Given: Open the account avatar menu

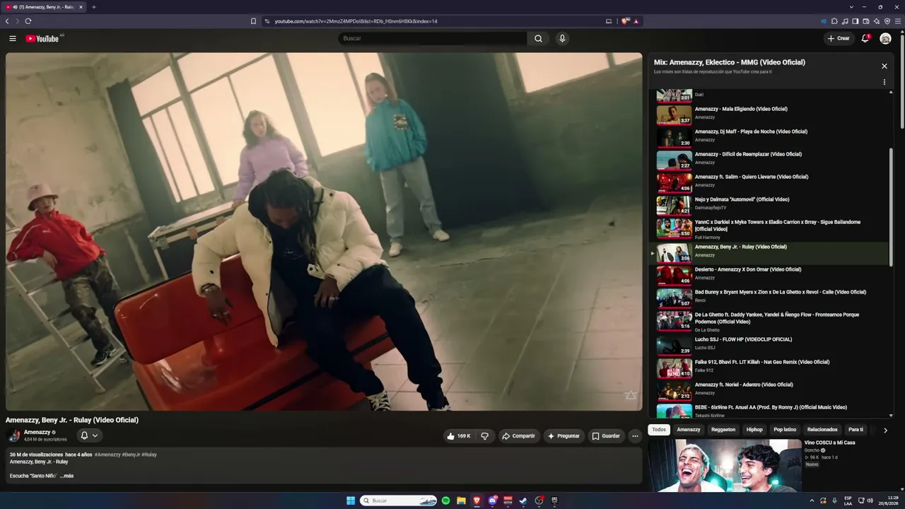Looking at the screenshot, I should [x=885, y=38].
